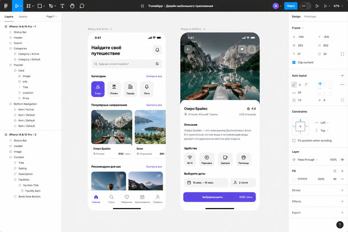Open the Figma main menu icon

[x=6, y=6]
